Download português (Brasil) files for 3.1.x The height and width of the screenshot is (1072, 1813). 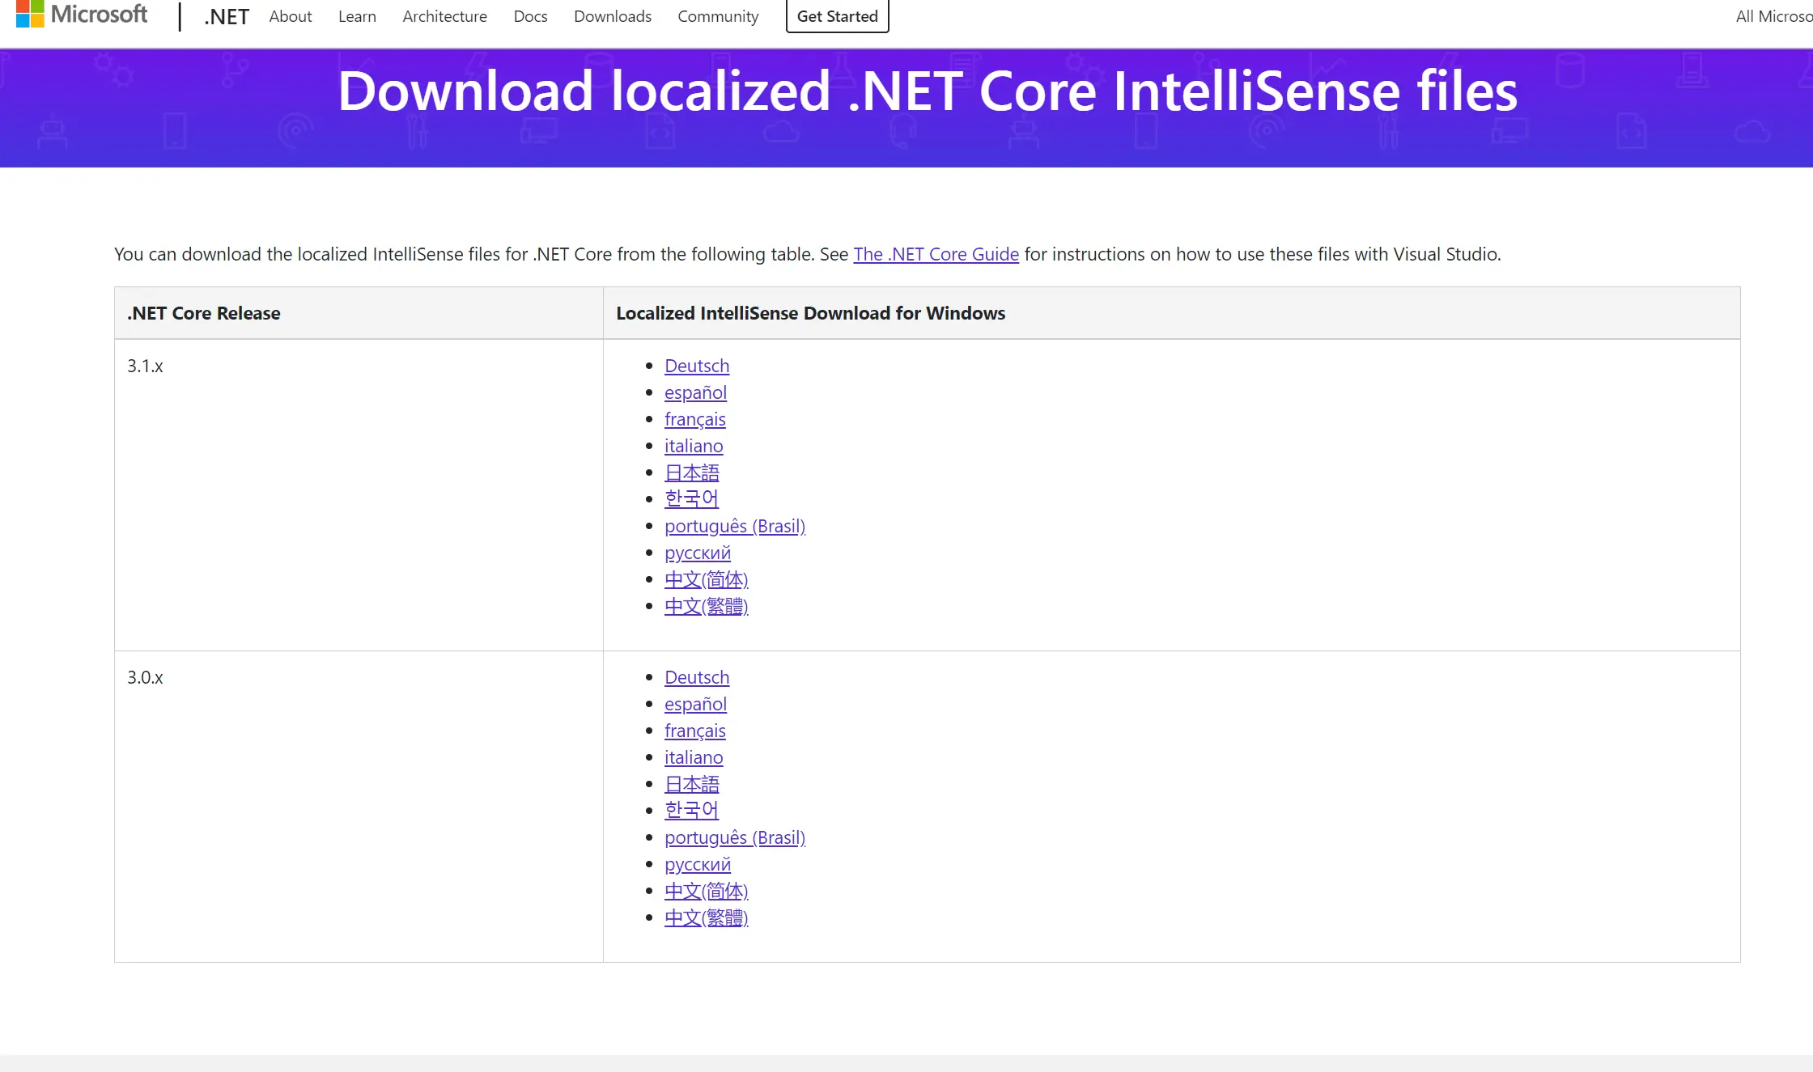(x=735, y=526)
